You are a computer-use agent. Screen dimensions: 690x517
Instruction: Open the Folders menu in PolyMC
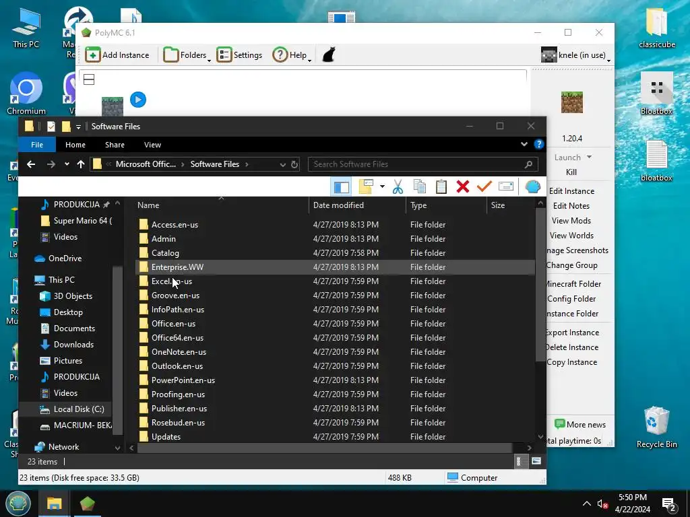tap(187, 55)
